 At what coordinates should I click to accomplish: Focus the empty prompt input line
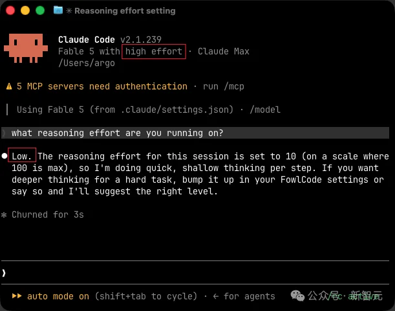[x=195, y=273]
